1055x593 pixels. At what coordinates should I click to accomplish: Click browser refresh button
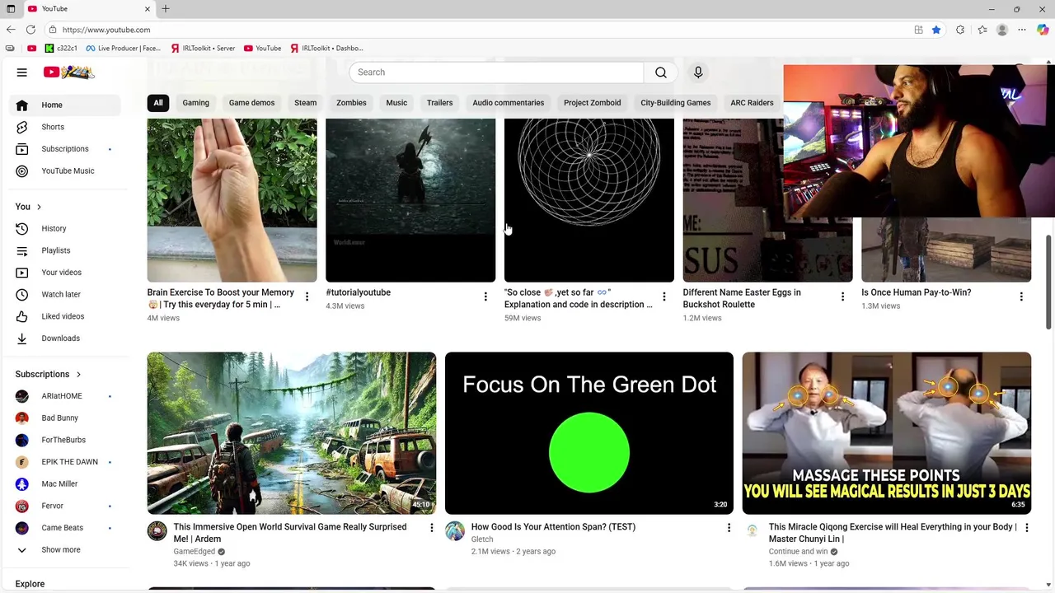click(x=30, y=30)
